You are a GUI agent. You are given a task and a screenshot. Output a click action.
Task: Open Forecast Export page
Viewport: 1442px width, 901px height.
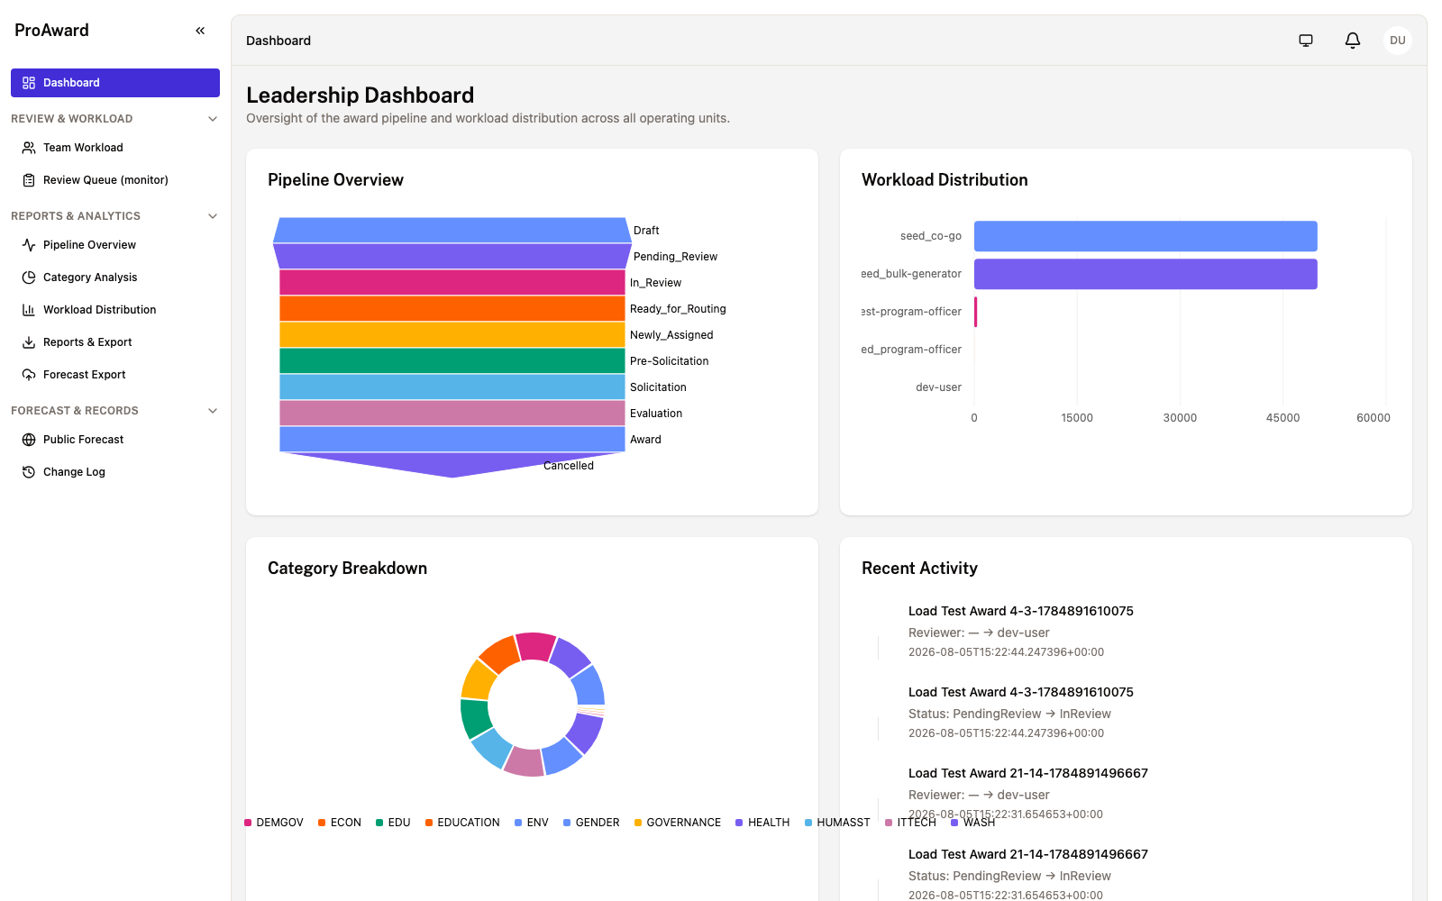(115, 375)
